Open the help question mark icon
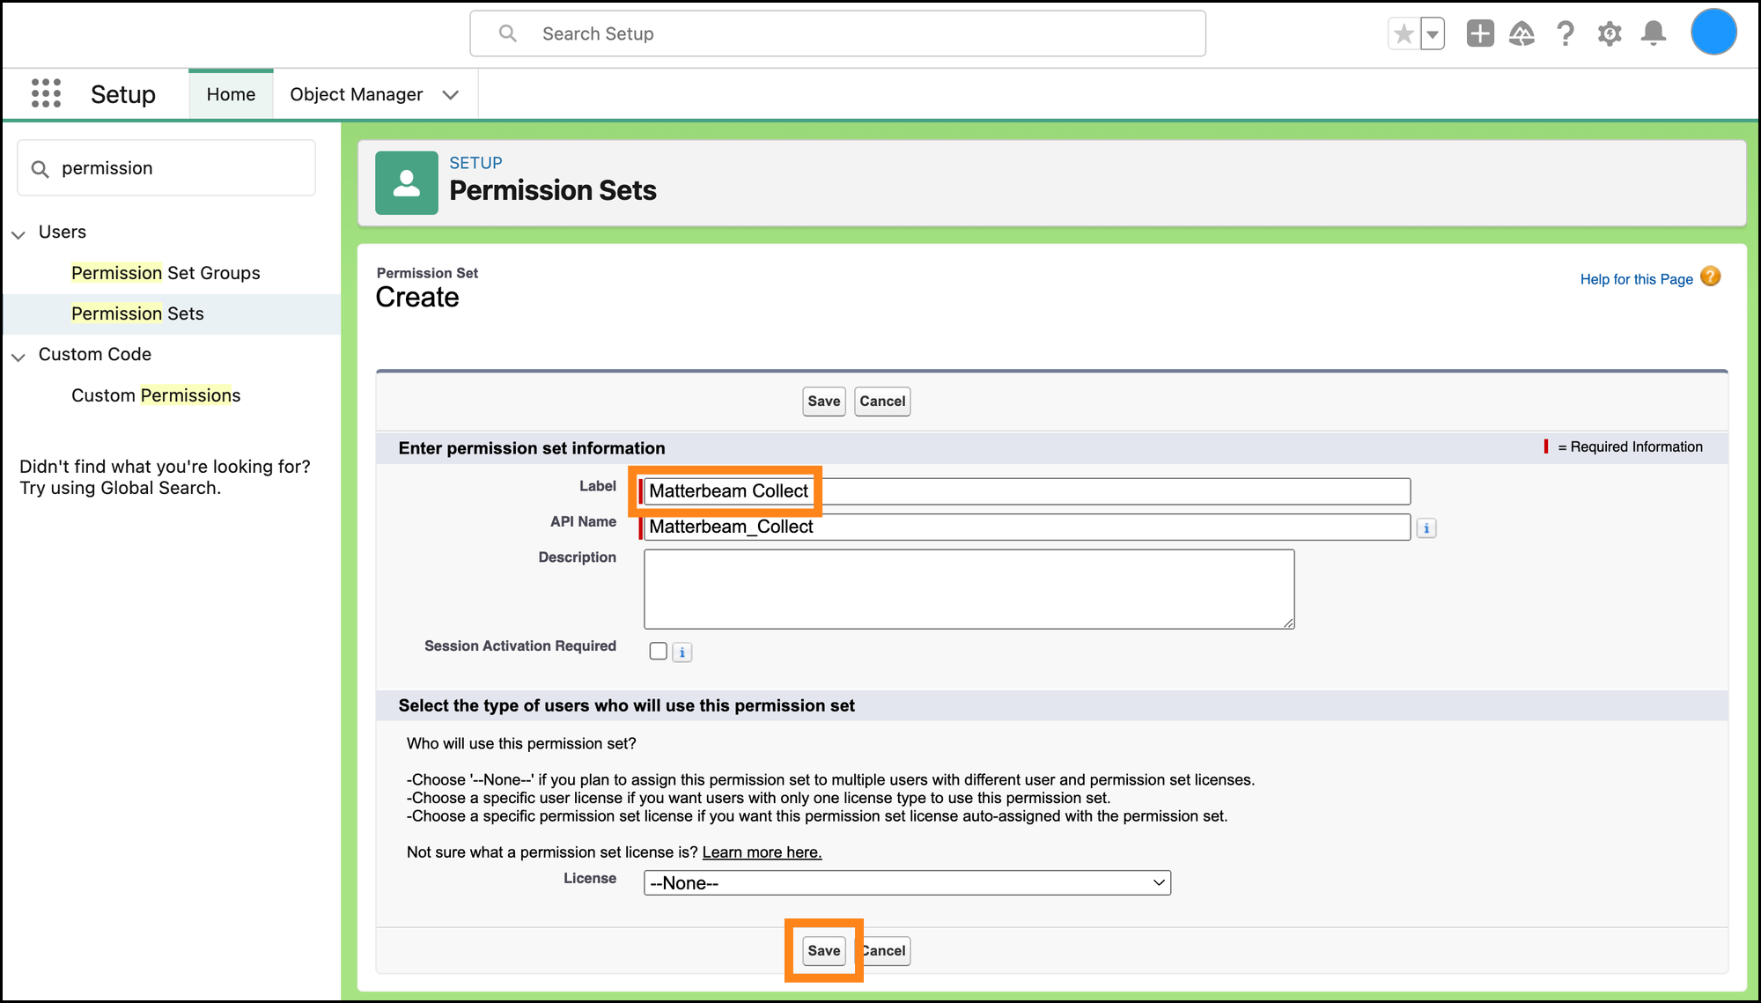Viewport: 1761px width, 1003px height. (x=1566, y=34)
